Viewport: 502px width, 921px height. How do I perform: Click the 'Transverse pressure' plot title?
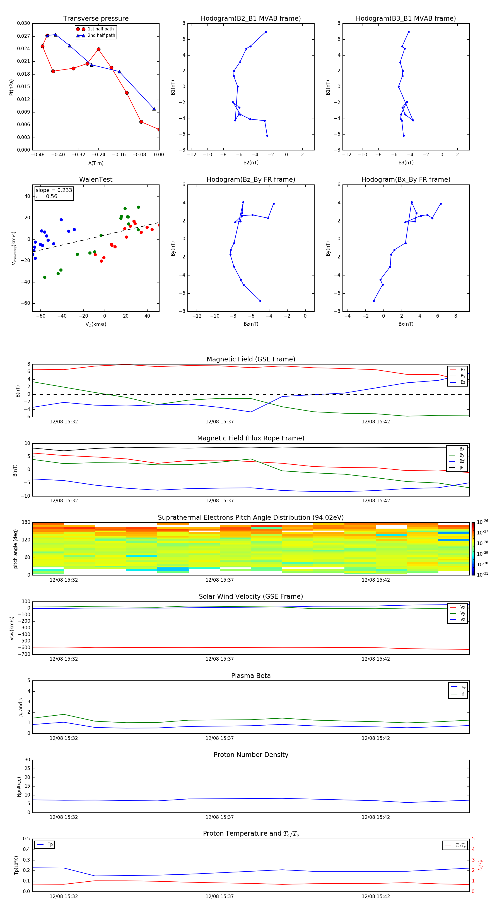pos(96,19)
